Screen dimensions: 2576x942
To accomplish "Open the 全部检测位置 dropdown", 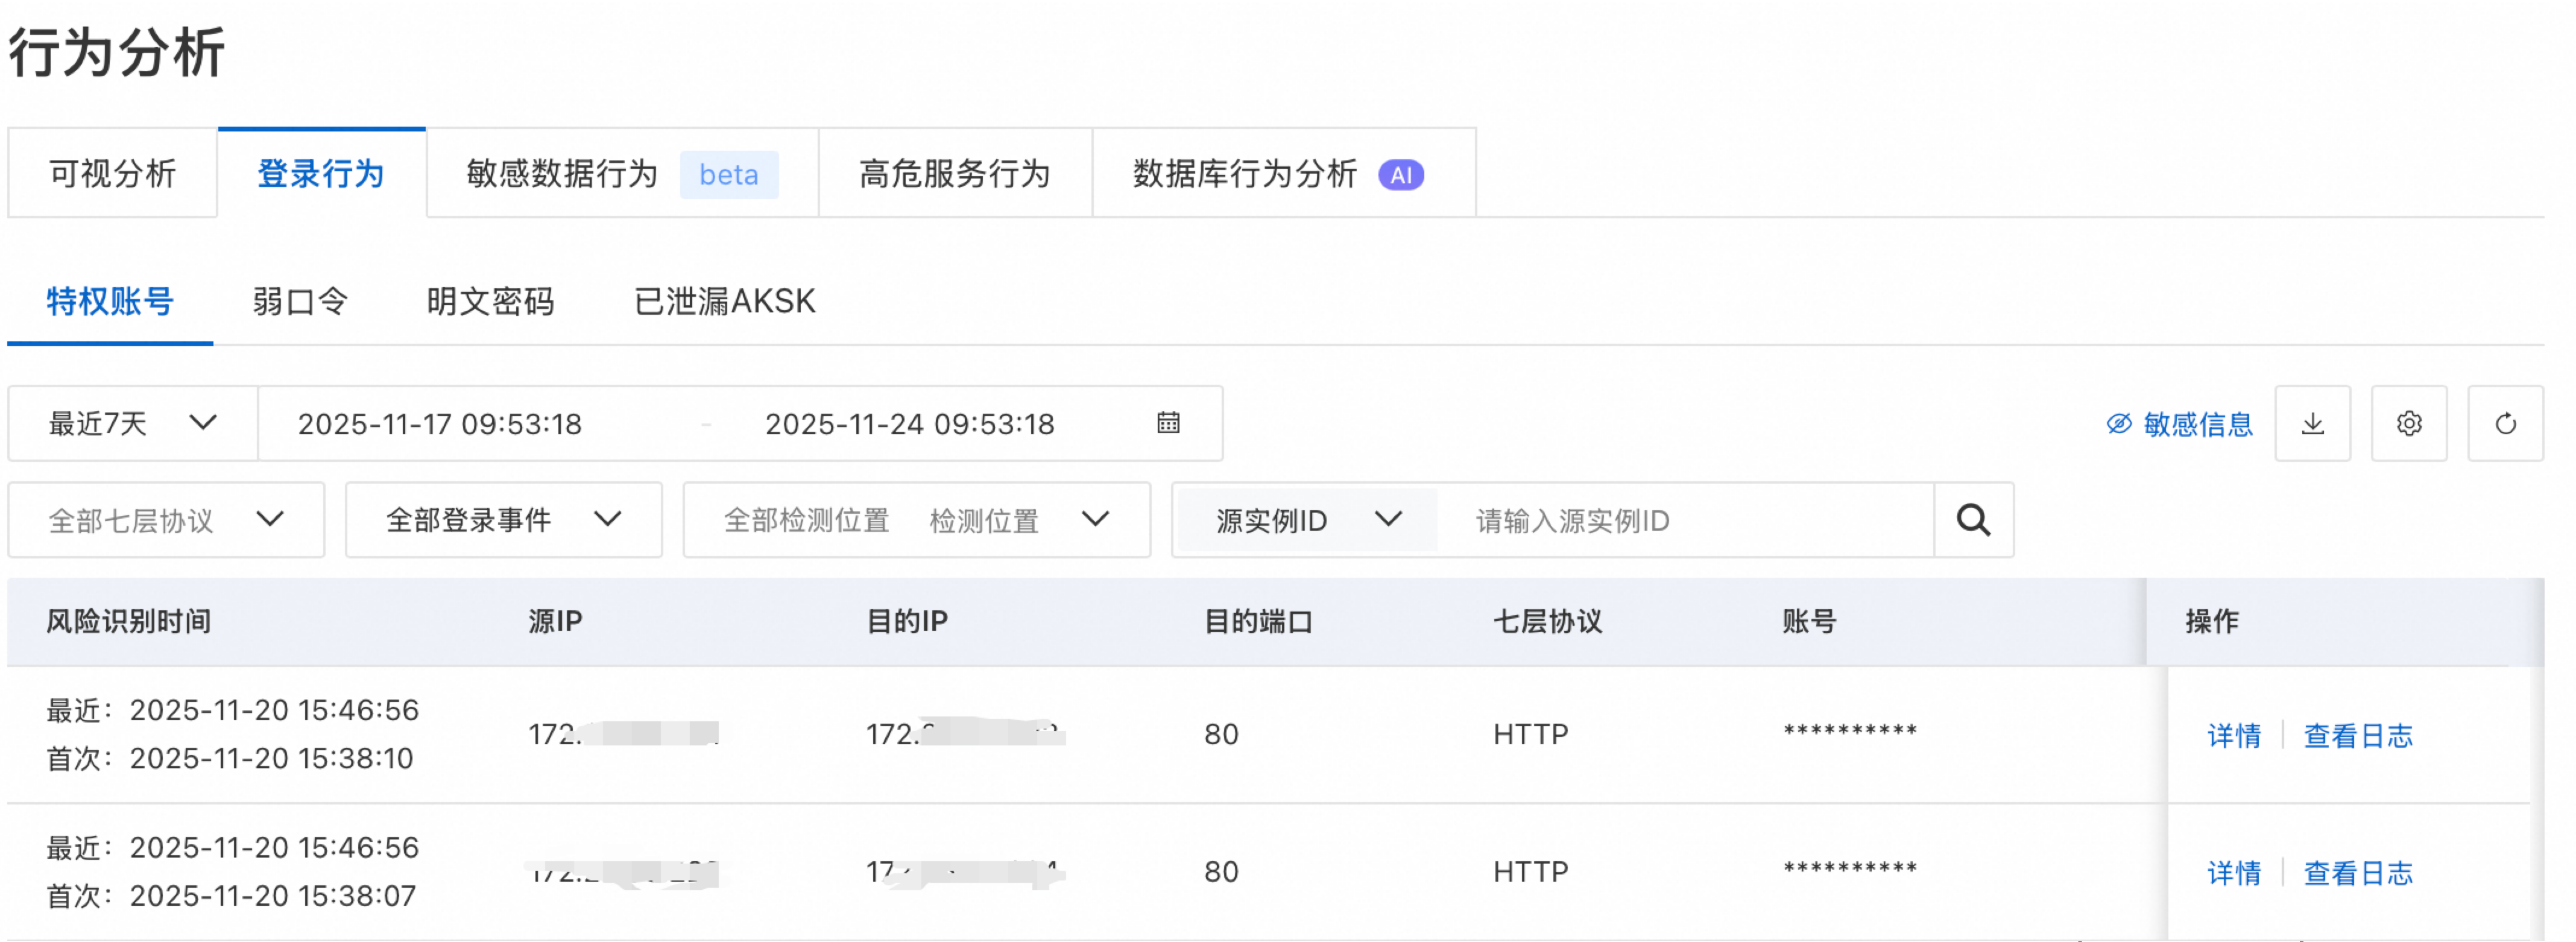I will click(916, 520).
